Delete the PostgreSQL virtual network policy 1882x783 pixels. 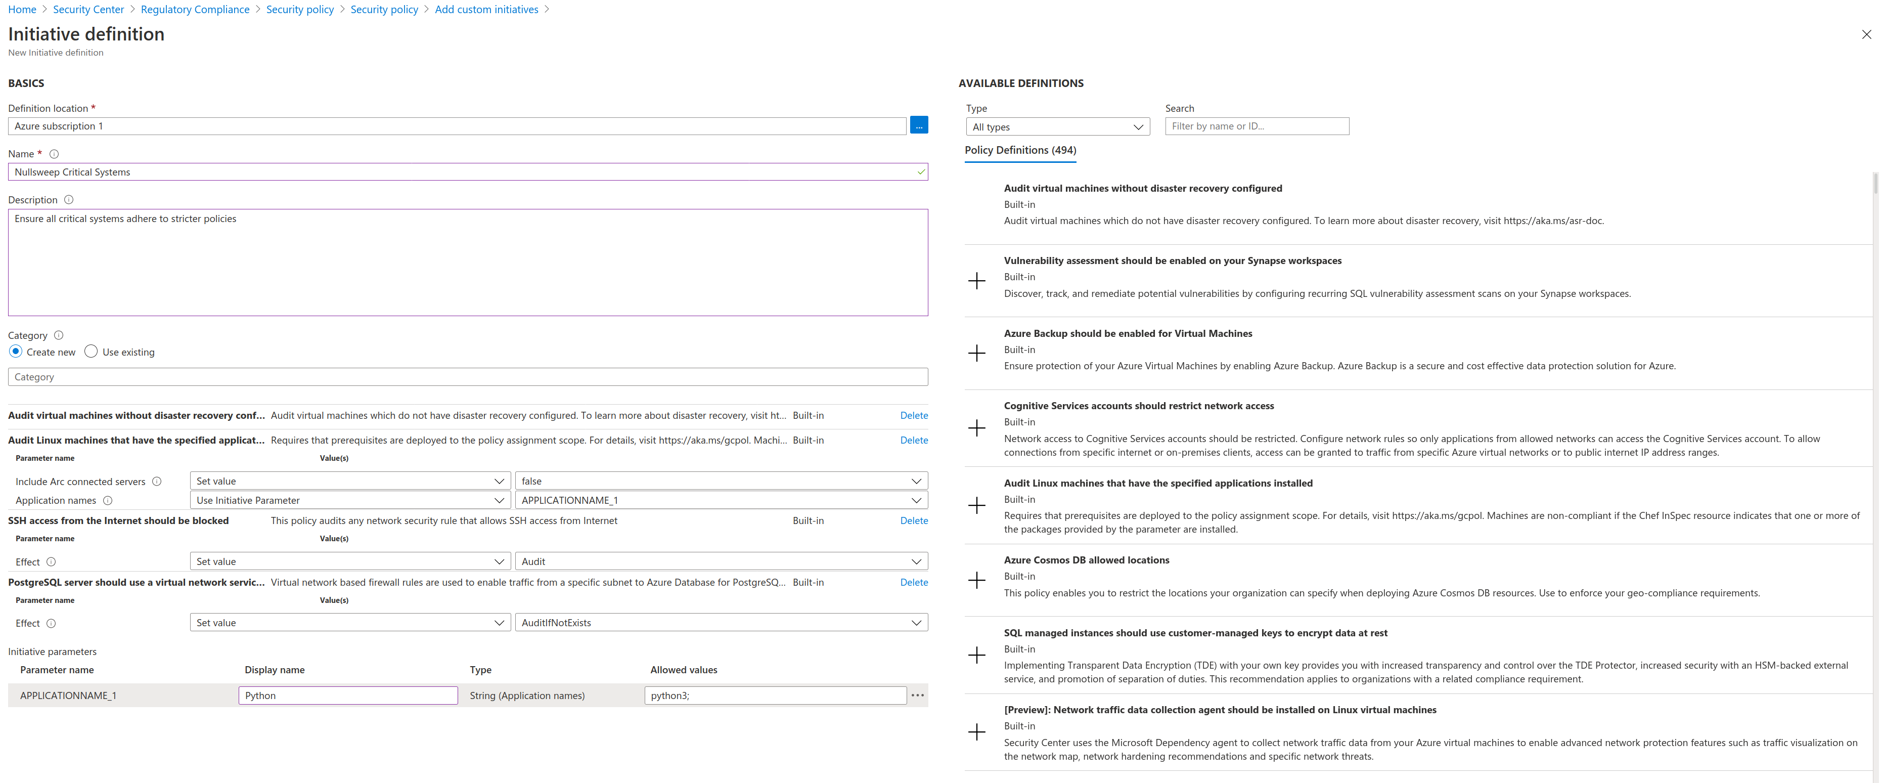point(913,583)
